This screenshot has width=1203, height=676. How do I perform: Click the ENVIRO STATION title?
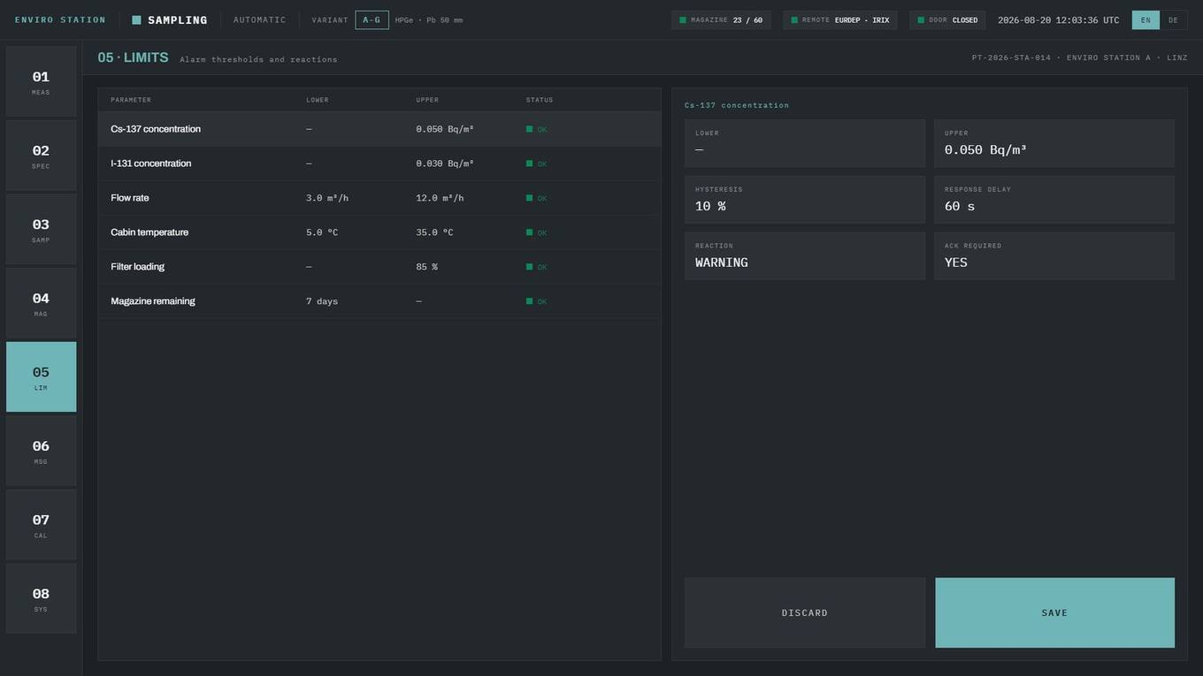(60, 19)
